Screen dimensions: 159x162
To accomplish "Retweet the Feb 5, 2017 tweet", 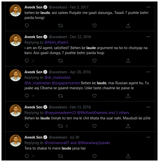I will (x=60, y=25).
